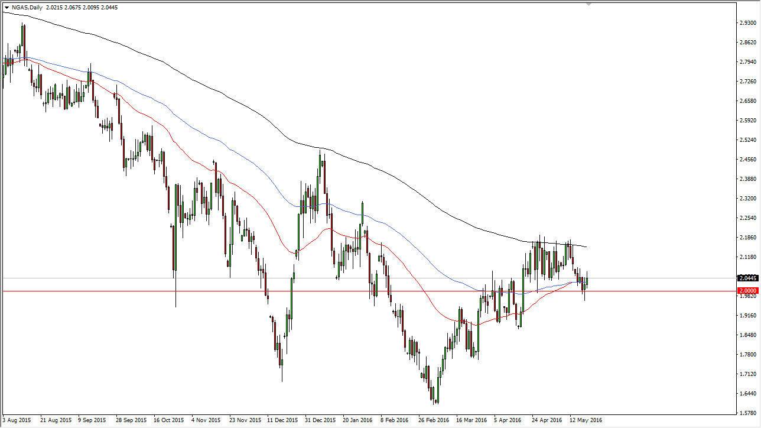Click the 2.1180 price scale label
The width and height of the screenshot is (761, 428).
click(747, 257)
